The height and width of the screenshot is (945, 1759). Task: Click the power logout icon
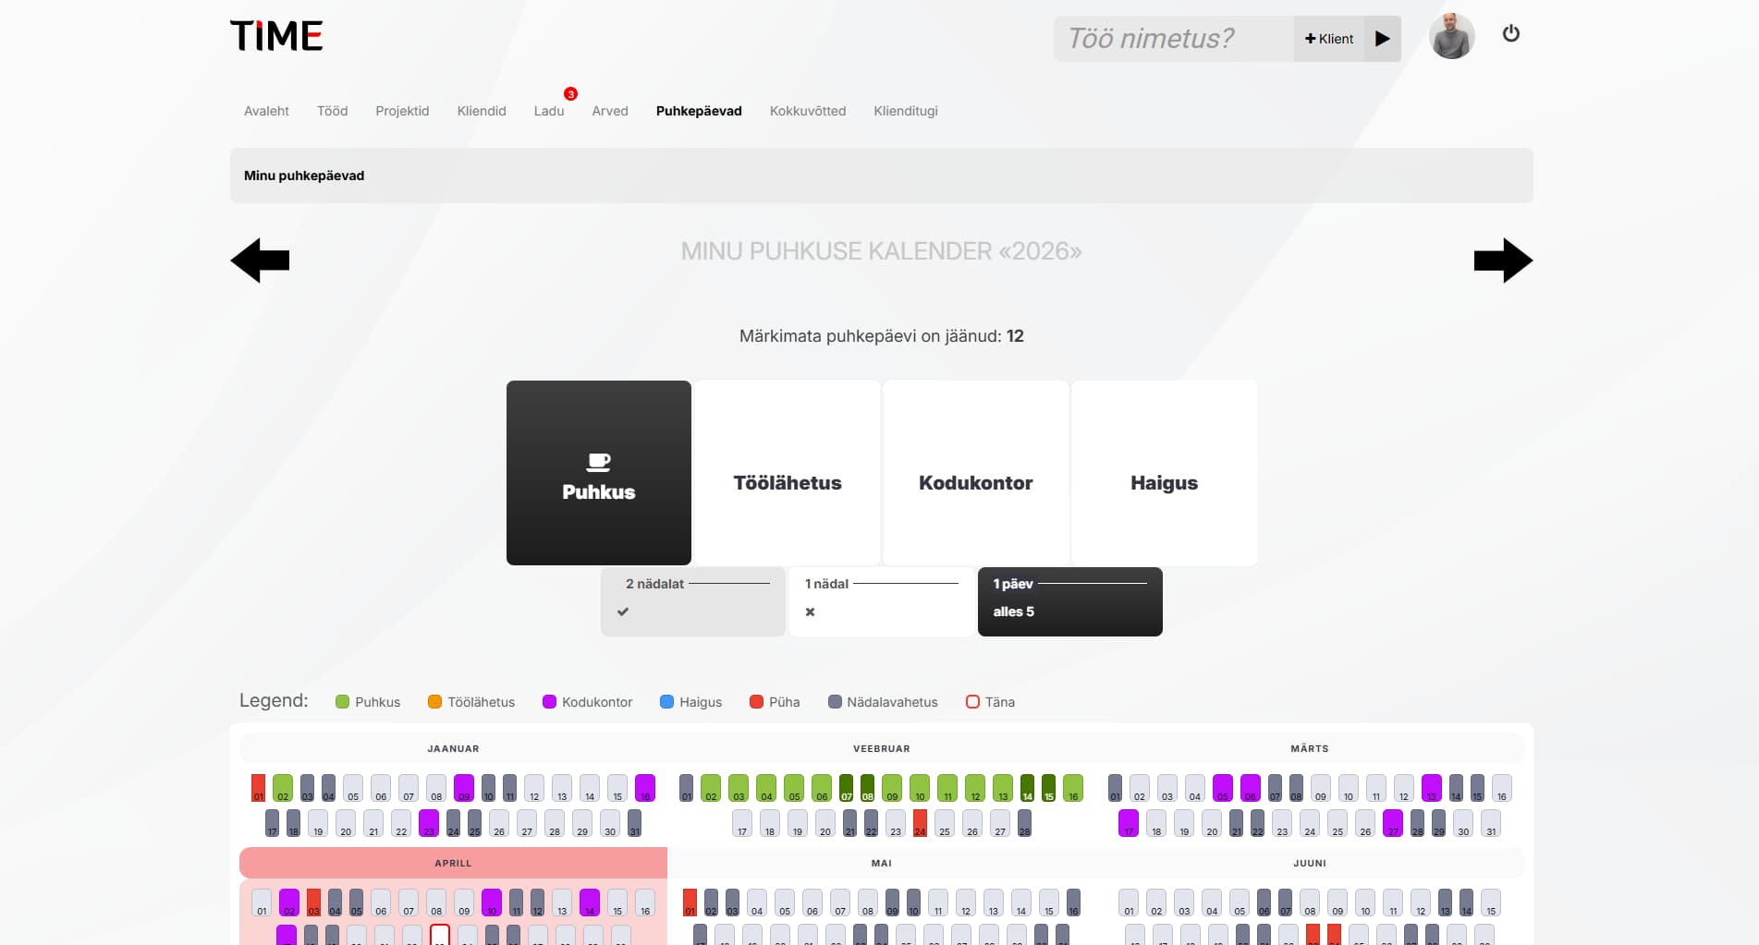[x=1511, y=34]
